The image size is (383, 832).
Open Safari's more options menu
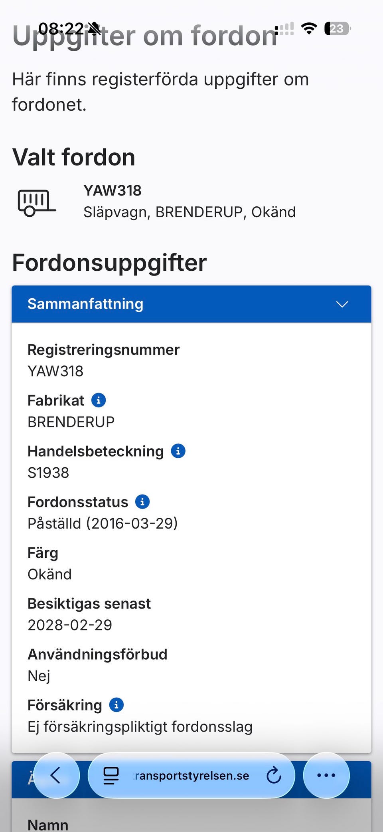(326, 775)
